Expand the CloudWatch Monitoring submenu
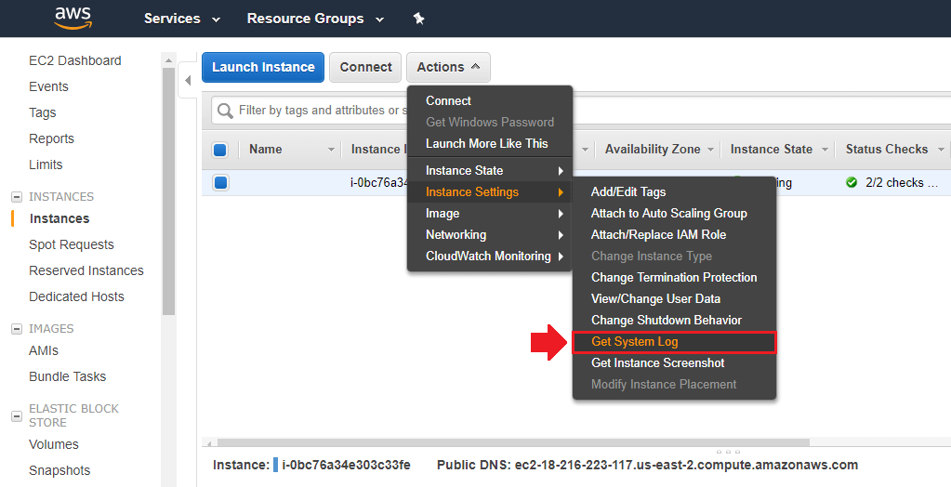 click(x=490, y=256)
